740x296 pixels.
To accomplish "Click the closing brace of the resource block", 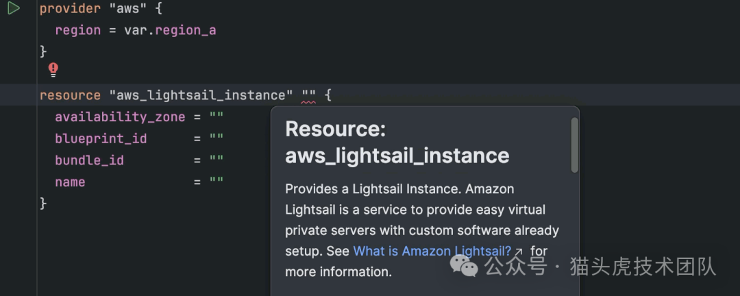I will pyautogui.click(x=43, y=203).
